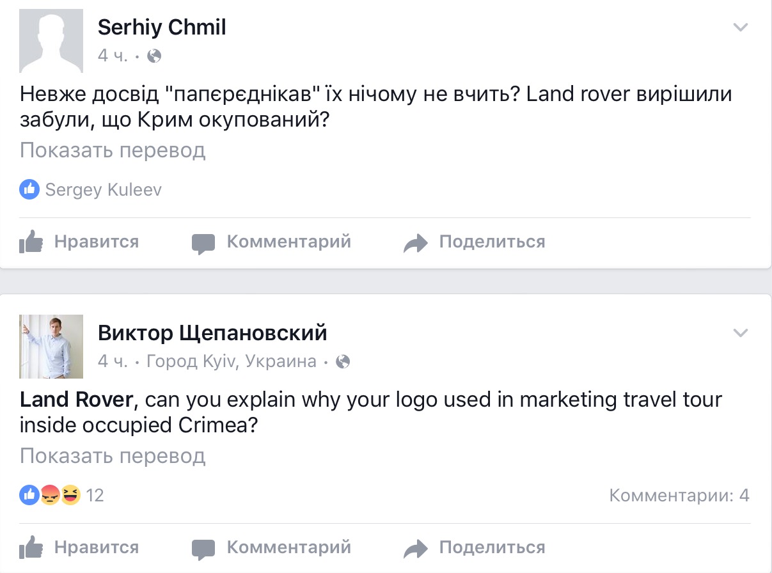Show translation of Serhiy Chmil's post
This screenshot has width=772, height=573.
[113, 150]
